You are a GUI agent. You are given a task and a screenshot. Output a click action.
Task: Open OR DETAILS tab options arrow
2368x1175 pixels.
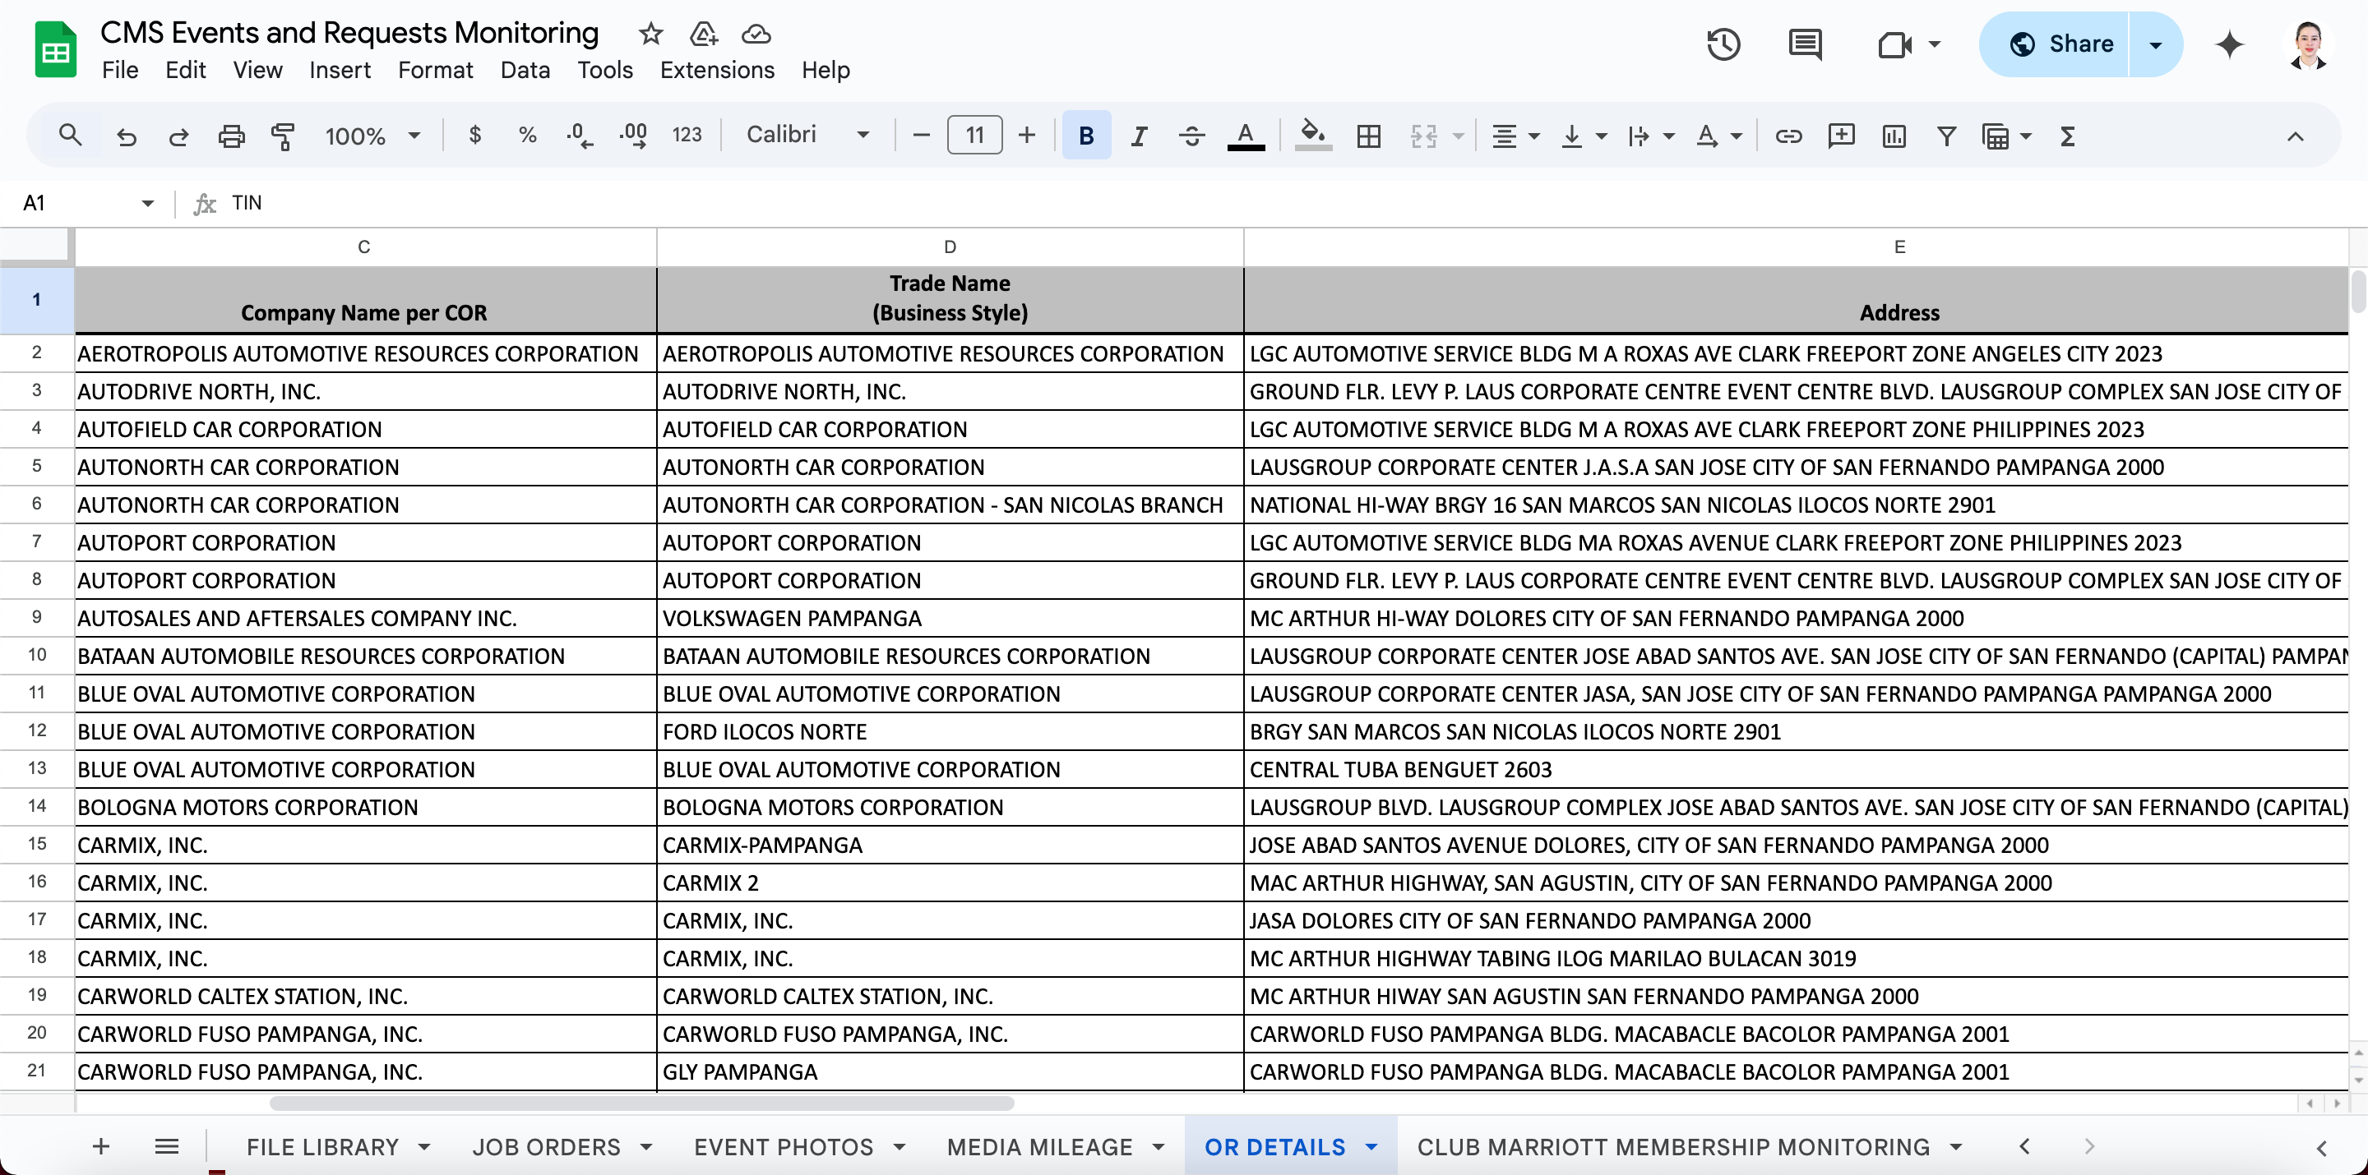[1371, 1146]
